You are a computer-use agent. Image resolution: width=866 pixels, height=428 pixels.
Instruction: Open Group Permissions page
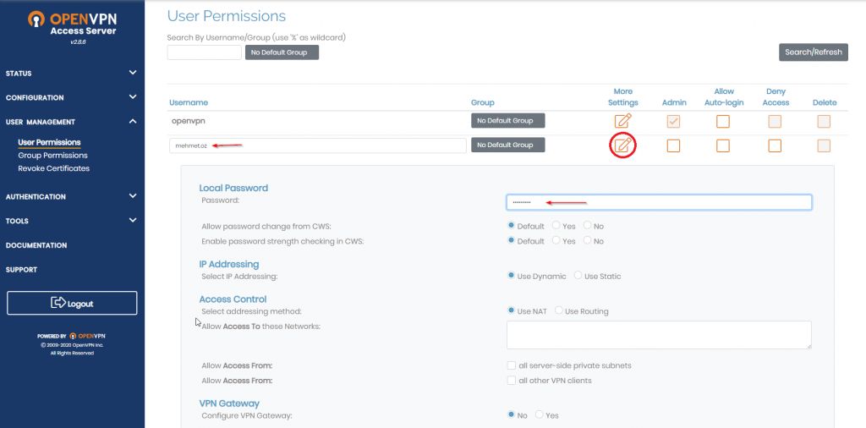(x=52, y=156)
